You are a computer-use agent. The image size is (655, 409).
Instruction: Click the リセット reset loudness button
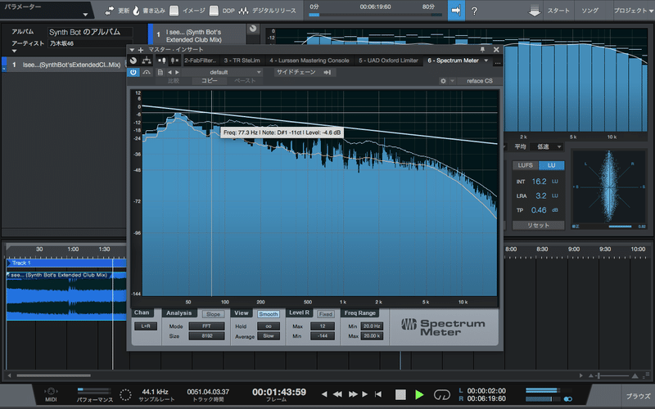point(538,226)
